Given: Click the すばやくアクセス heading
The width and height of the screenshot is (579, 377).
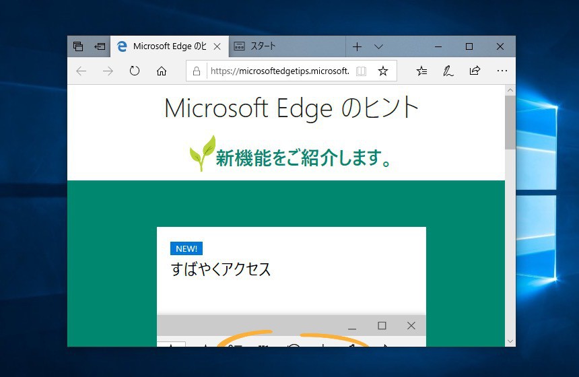Looking at the screenshot, I should tap(221, 269).
